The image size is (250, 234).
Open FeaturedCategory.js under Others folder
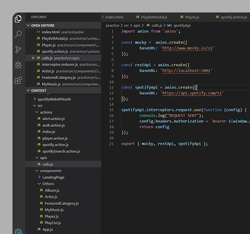pyautogui.click(x=61, y=203)
